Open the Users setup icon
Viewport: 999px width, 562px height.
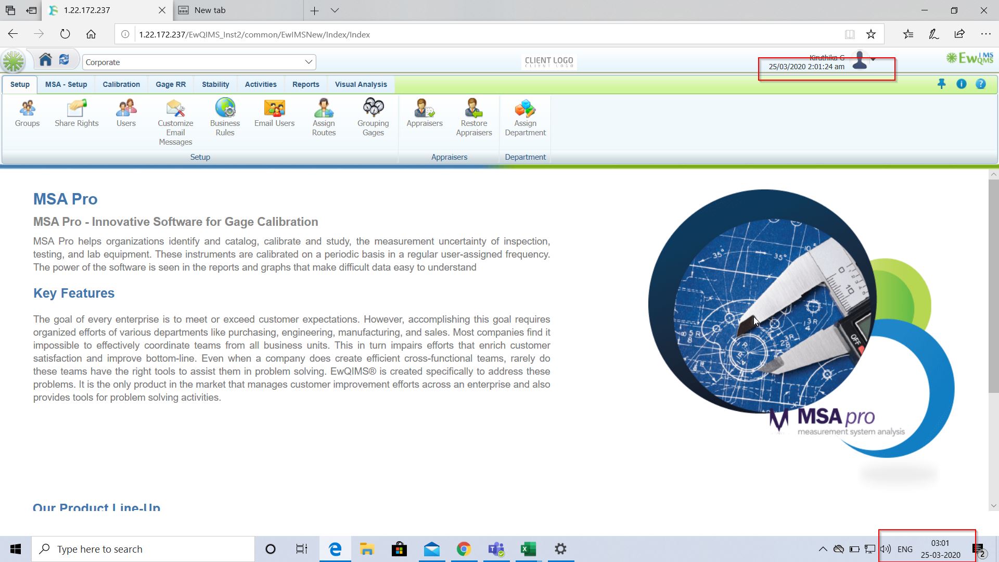click(x=126, y=113)
